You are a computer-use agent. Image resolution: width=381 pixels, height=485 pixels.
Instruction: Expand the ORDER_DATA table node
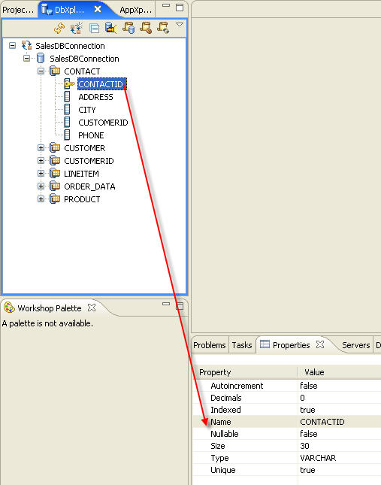point(41,186)
